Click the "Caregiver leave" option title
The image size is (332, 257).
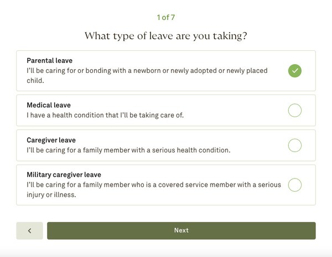pyautogui.click(x=51, y=140)
